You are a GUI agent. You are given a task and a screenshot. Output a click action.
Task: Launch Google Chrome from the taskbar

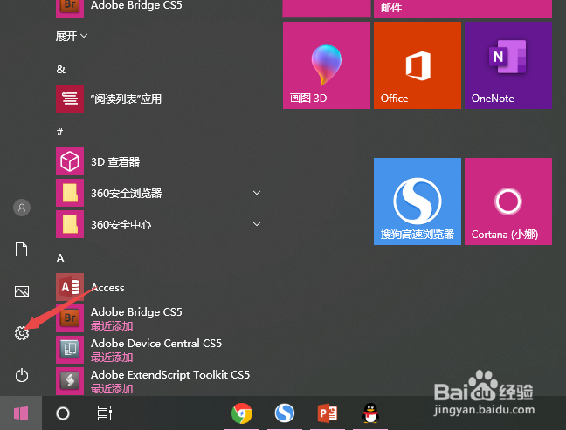pyautogui.click(x=242, y=413)
